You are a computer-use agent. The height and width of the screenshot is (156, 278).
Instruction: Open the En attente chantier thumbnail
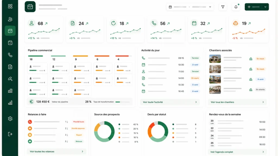click(x=215, y=90)
